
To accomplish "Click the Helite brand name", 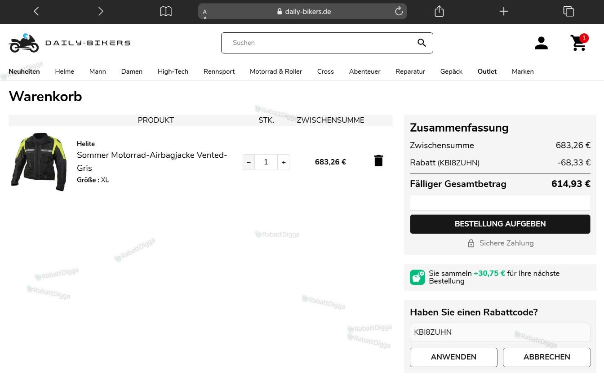I will [86, 144].
